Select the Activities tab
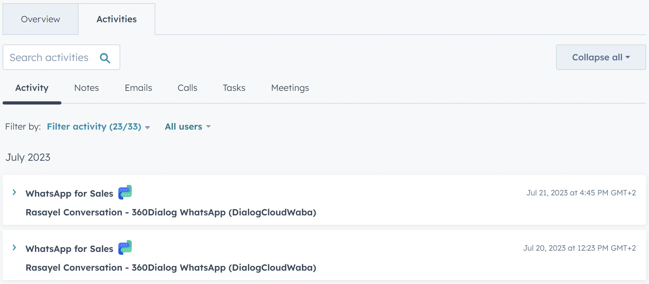This screenshot has width=649, height=284. coord(117,19)
